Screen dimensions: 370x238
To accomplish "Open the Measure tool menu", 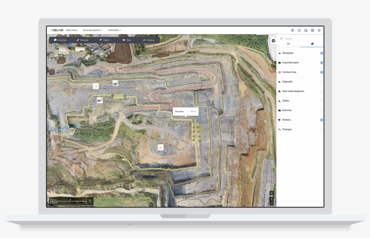I will click(x=83, y=40).
